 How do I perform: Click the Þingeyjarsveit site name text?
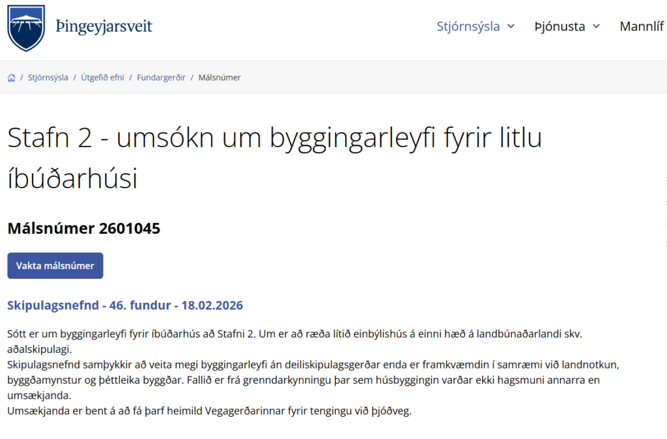coord(104,27)
